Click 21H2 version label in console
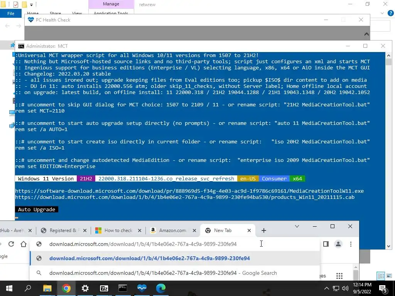Viewport: 395px width, 296px height. coord(86,178)
